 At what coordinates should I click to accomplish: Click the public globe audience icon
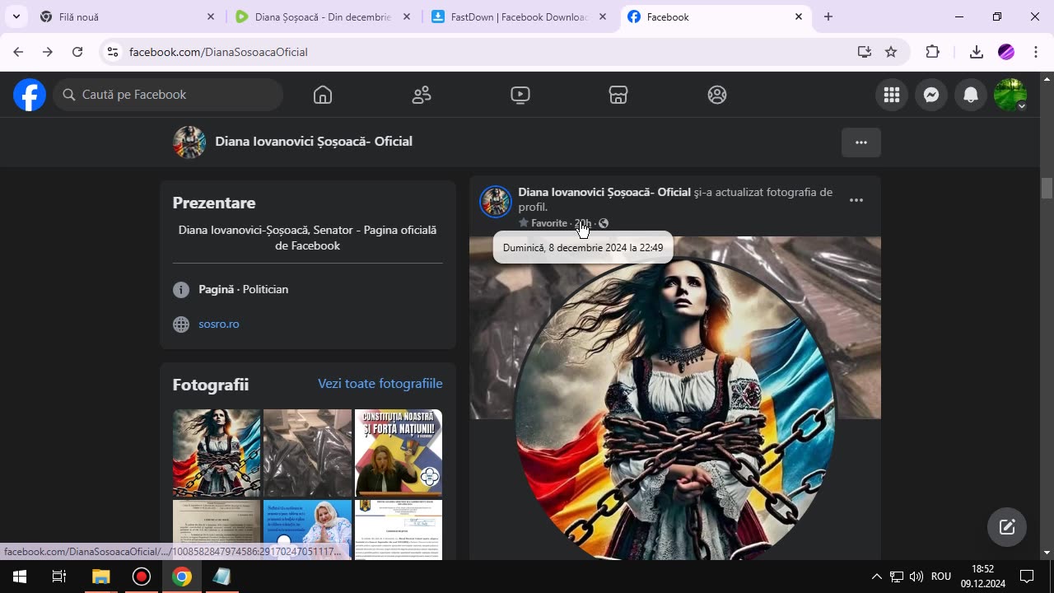coord(604,223)
